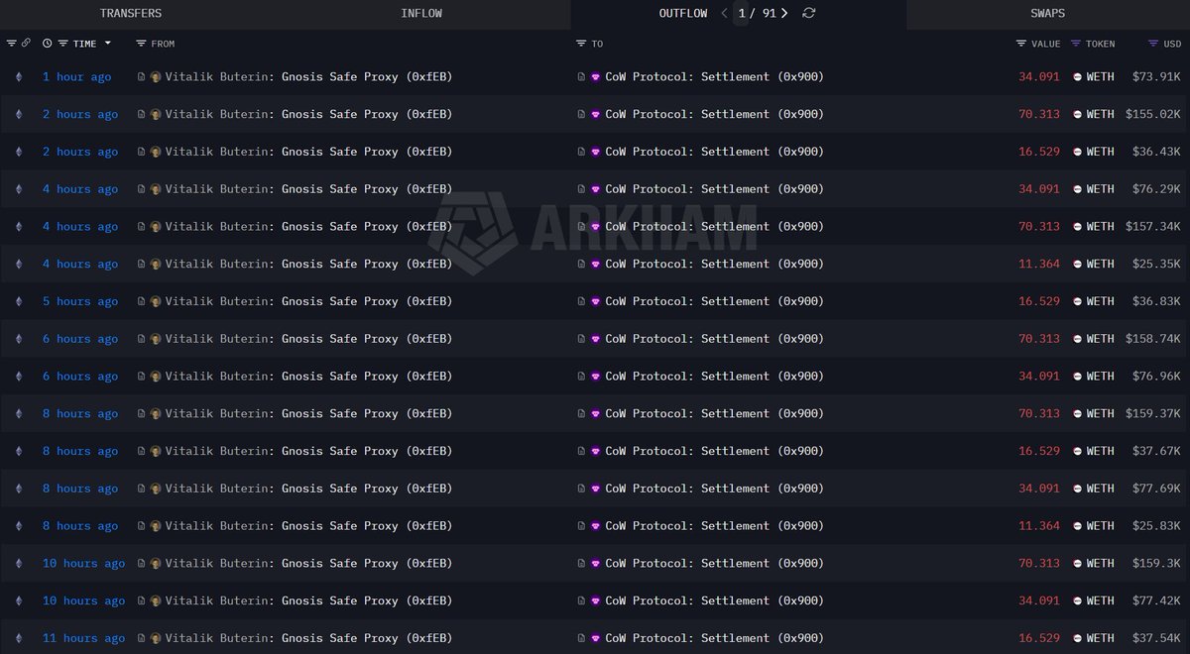Screen dimensions: 1190x654
Task: Click the $25.83K USD value
Action: (x=1156, y=526)
